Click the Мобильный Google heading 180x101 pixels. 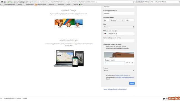(x=69, y=40)
